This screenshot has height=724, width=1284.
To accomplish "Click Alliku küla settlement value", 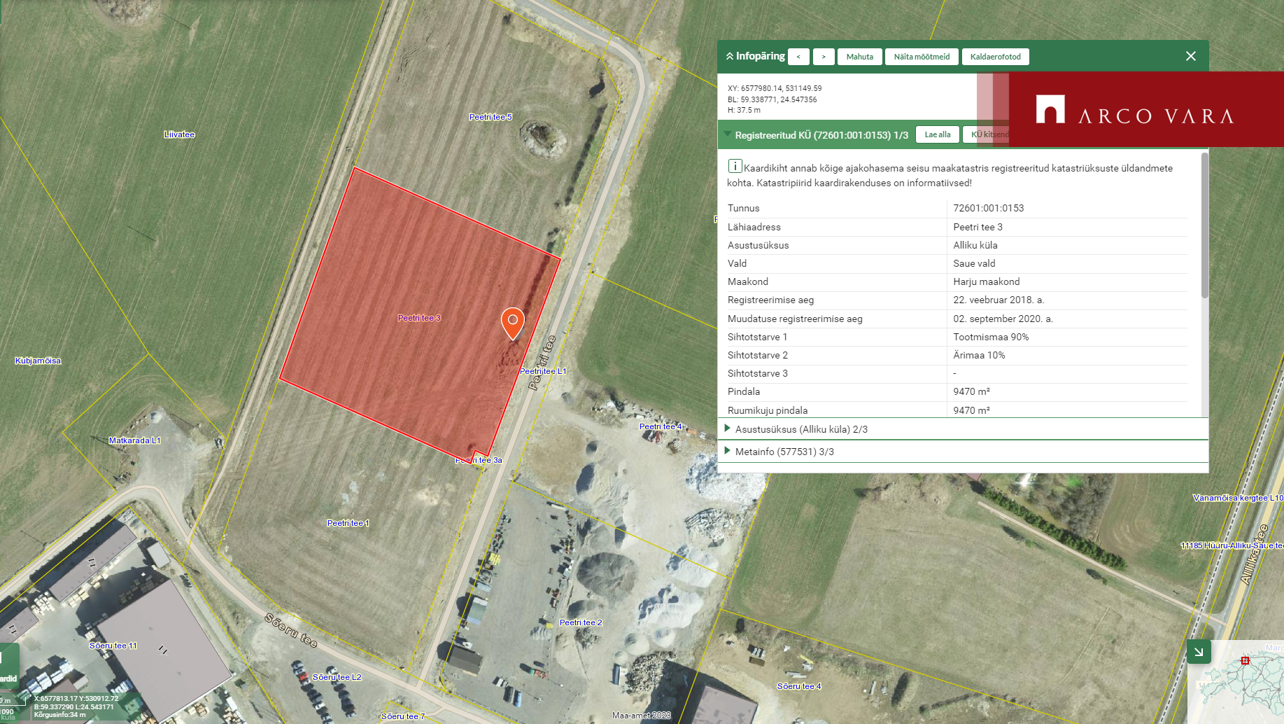I will [x=975, y=245].
